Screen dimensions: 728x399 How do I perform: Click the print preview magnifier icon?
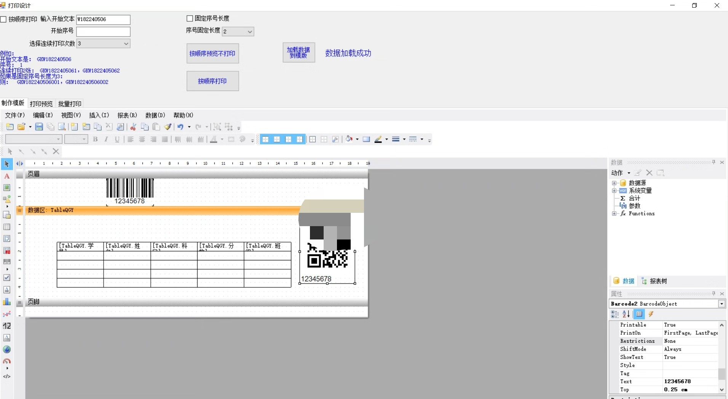[62, 127]
